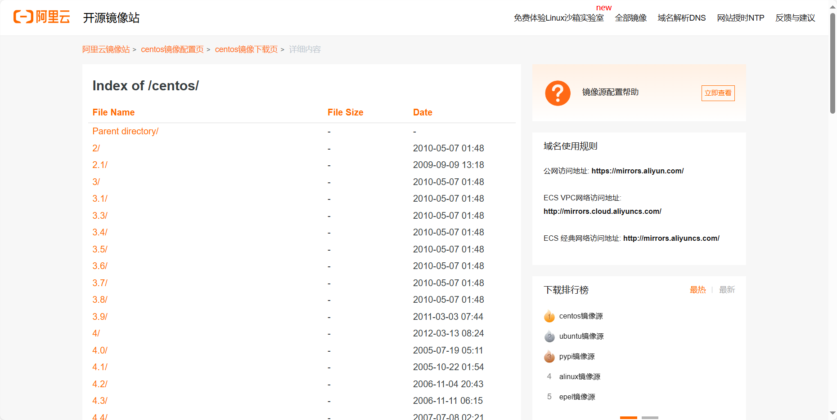
Task: Click the 开源镜像站 site title
Action: point(111,18)
